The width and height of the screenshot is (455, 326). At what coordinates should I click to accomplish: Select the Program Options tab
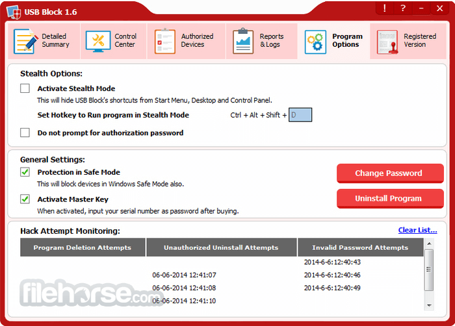333,41
